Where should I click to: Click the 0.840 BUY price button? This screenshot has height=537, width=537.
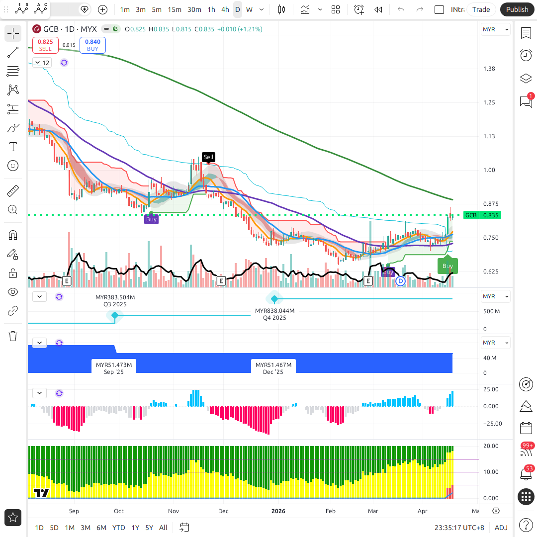coord(92,45)
